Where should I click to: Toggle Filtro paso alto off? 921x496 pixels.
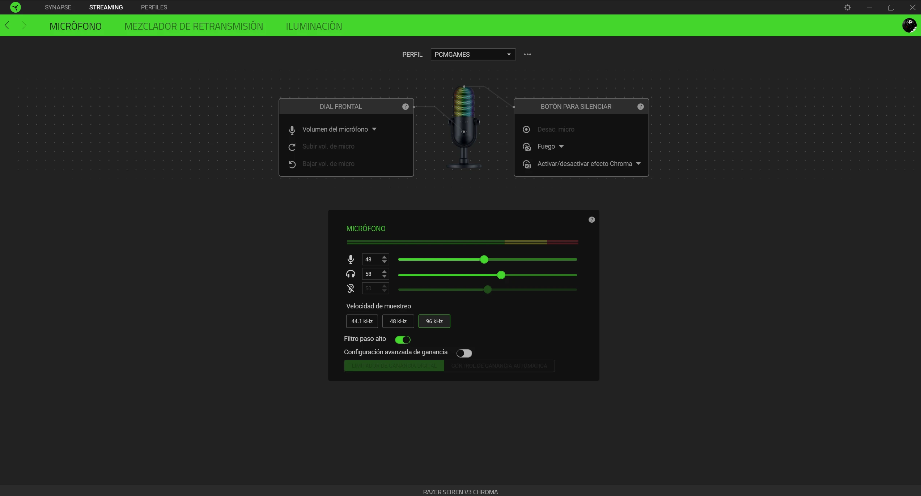coord(403,339)
